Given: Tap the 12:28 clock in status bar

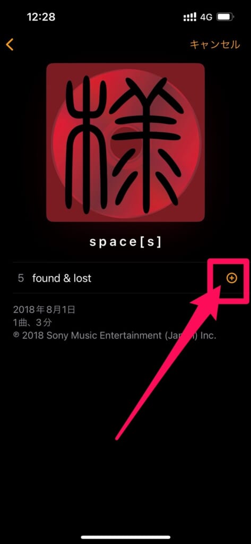Looking at the screenshot, I should click(41, 17).
